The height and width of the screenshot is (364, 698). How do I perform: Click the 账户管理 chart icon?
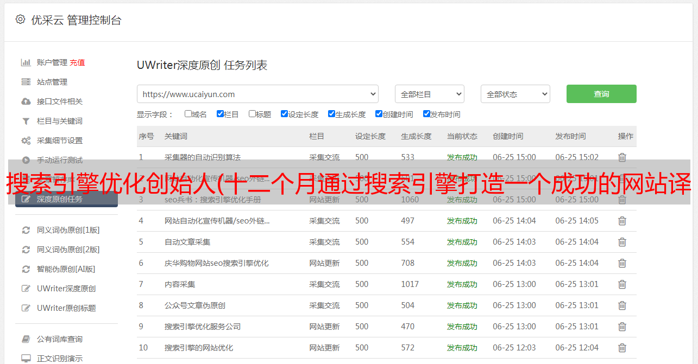click(x=26, y=62)
